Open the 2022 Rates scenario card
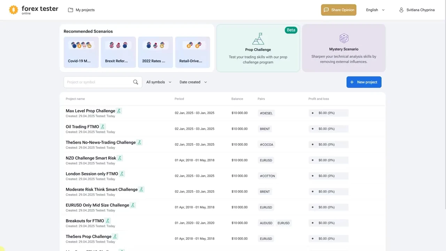Screen dimensions: 446x251 155,52
